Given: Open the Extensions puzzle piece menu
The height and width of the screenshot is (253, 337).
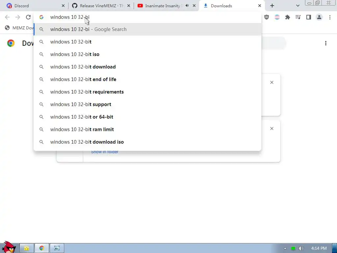Looking at the screenshot, I should (x=288, y=17).
